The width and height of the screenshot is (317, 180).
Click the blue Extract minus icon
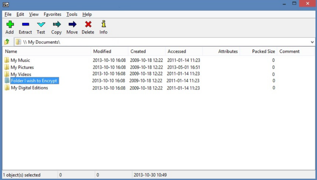pyautogui.click(x=25, y=24)
